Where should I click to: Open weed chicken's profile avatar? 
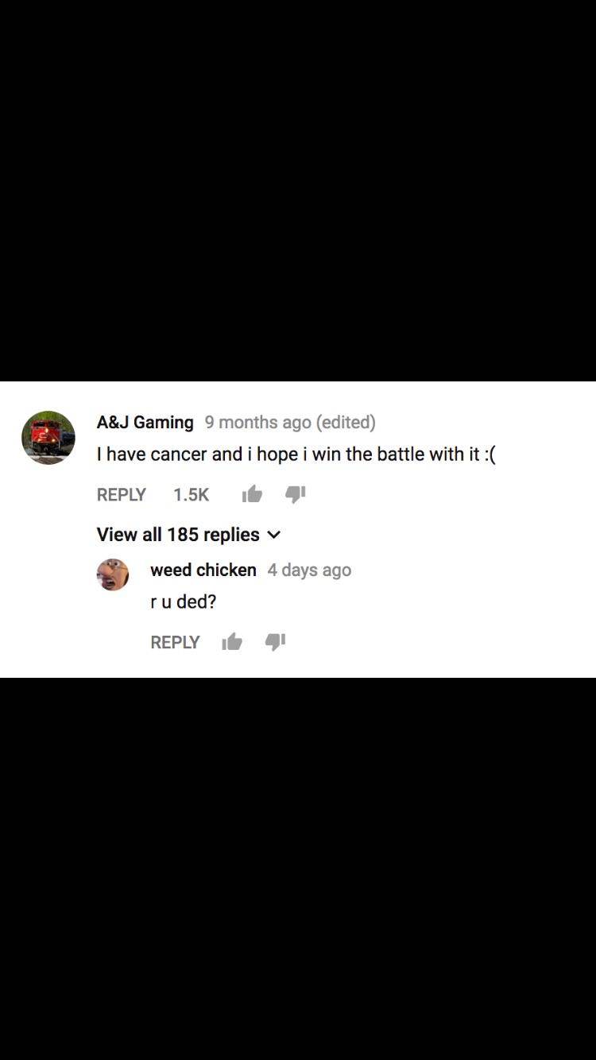click(113, 574)
